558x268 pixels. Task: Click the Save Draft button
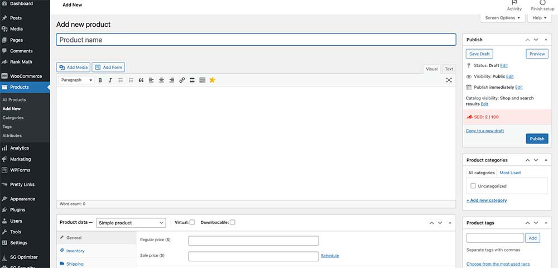tap(480, 54)
